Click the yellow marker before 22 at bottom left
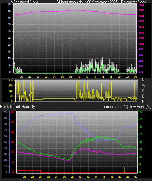 [29, 170]
